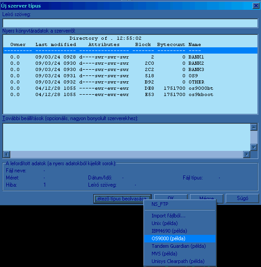This screenshot has height=267, width=261.
Task: Select the BANK1 directory row
Action: point(130,57)
